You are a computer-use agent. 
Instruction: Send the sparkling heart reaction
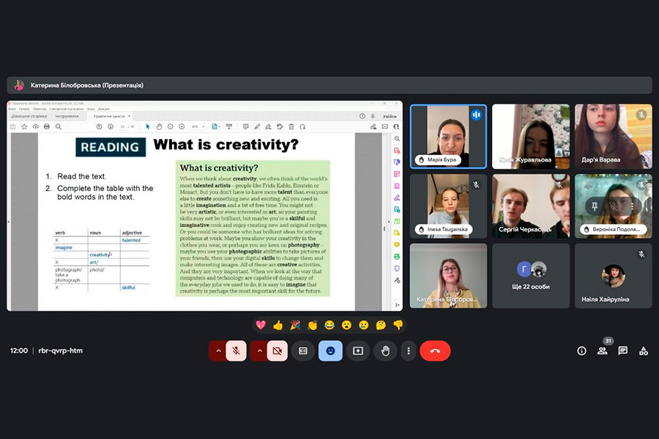point(261,325)
